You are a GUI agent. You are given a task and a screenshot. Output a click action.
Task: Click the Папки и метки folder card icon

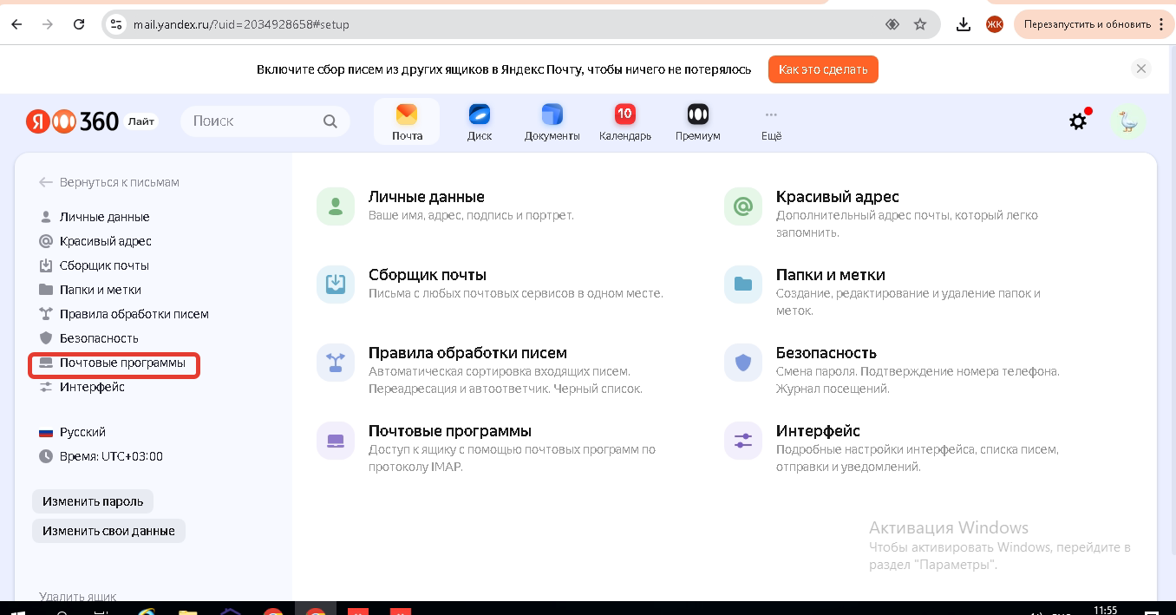(x=743, y=285)
